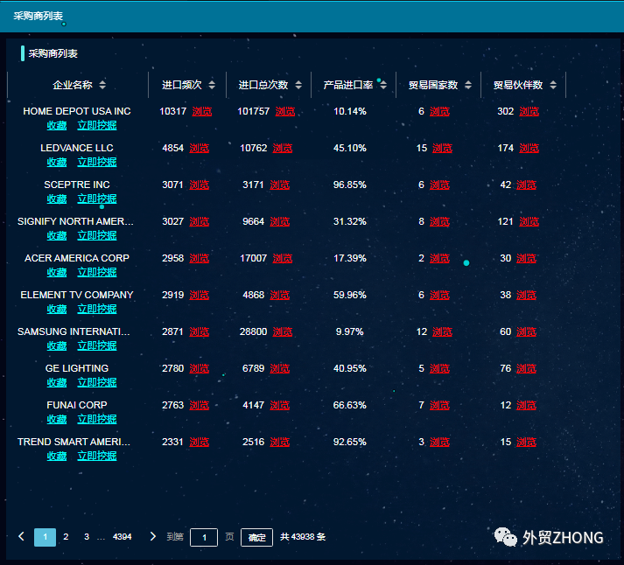Go to next page arrow

153,536
